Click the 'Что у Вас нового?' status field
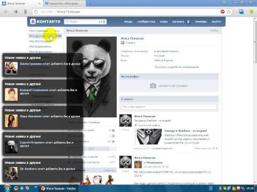Viewport: 257px width, 192px height. click(169, 107)
